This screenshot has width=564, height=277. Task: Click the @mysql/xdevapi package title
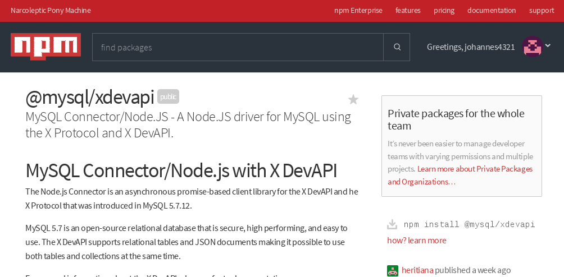click(x=89, y=97)
